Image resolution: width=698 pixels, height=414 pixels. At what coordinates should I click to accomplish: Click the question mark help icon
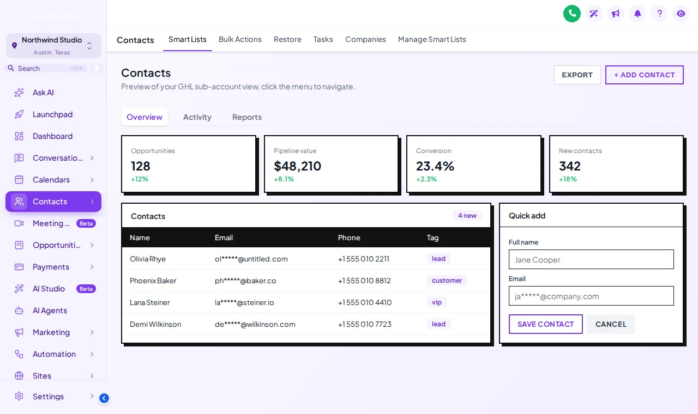[x=659, y=14]
